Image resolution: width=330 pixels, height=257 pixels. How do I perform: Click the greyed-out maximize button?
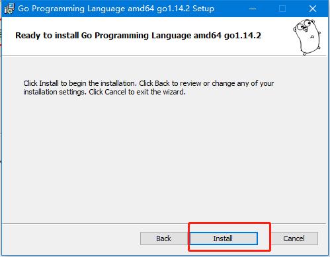pos(282,9)
